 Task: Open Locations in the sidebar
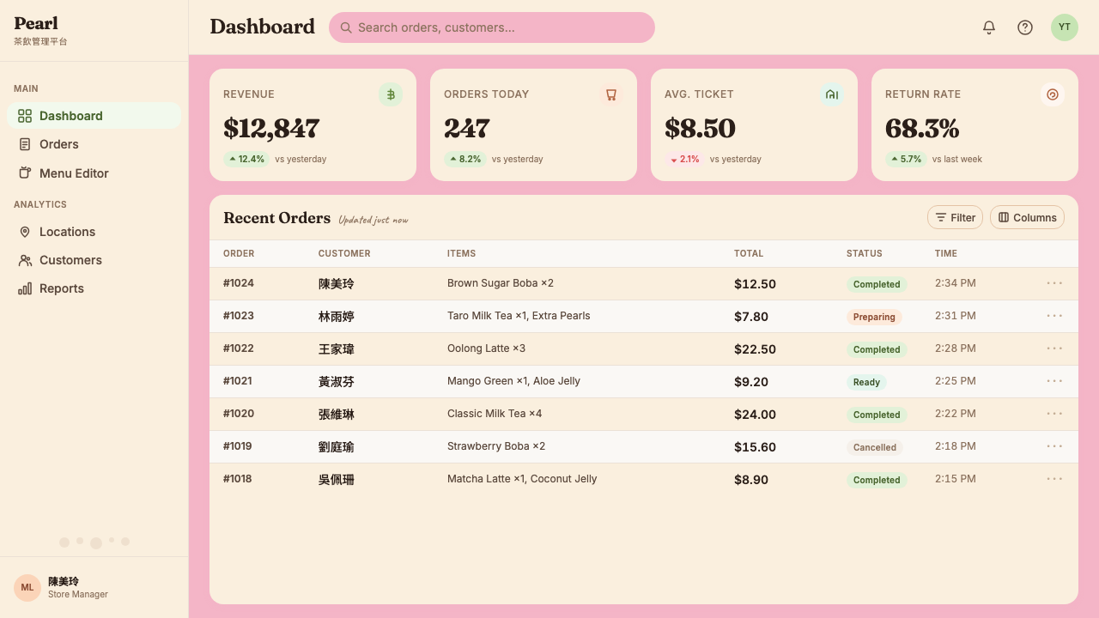[x=94, y=232]
